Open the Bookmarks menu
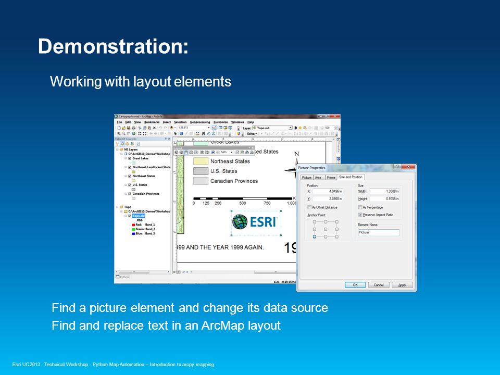Viewport: 500px width, 375px height. point(152,122)
